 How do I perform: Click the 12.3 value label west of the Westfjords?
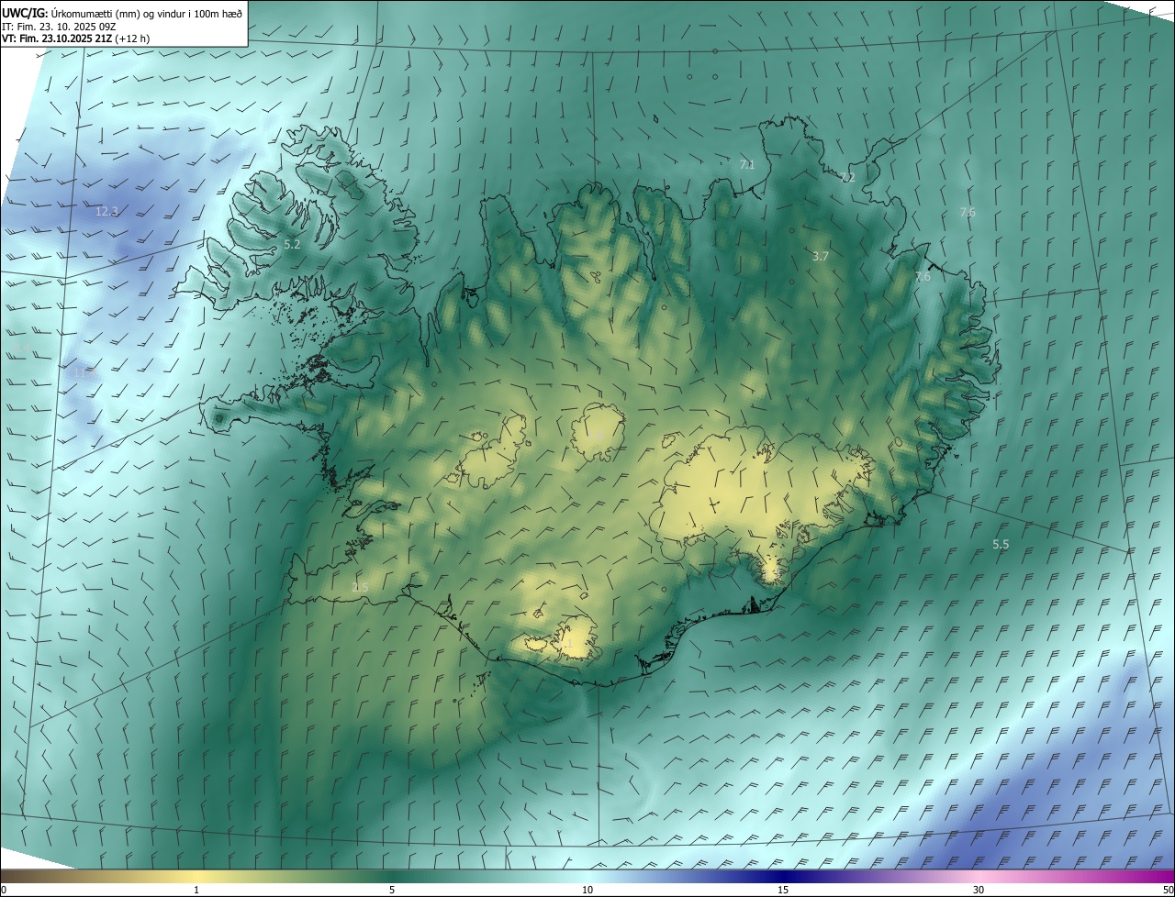coord(107,212)
